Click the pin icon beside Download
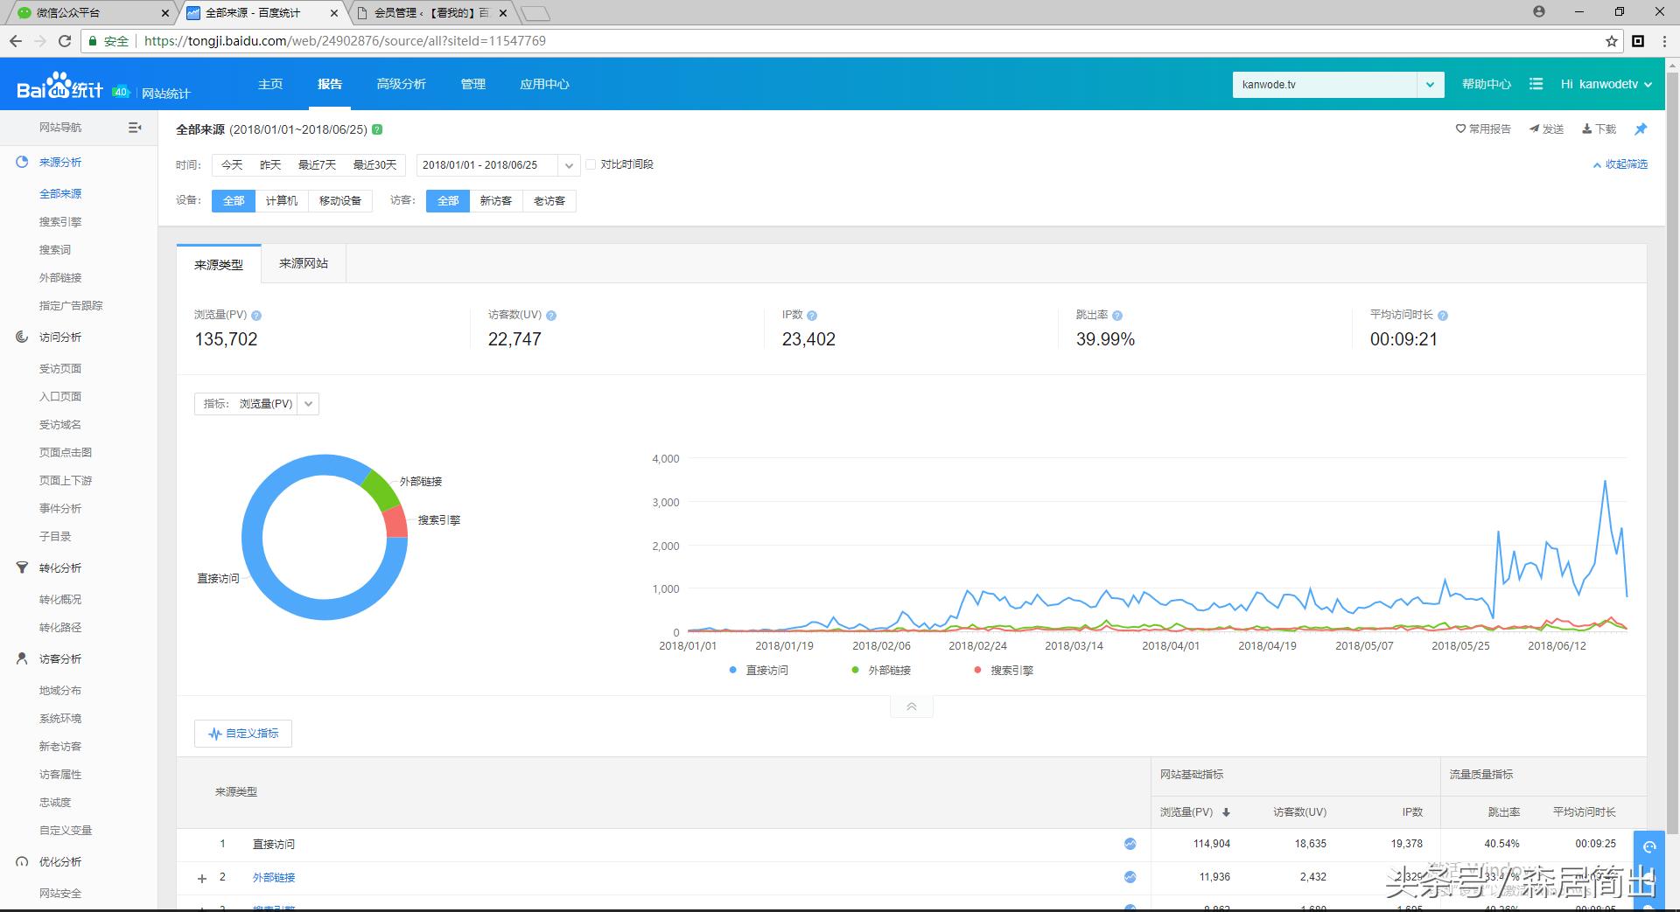This screenshot has width=1680, height=912. (1641, 129)
